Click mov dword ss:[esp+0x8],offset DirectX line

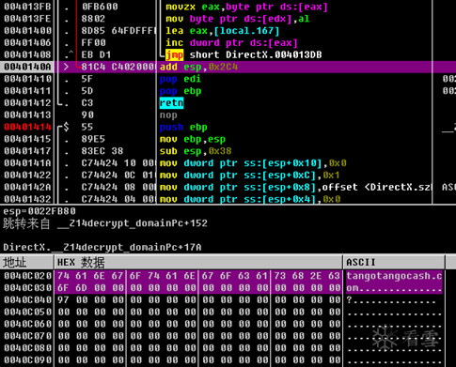pyautogui.click(x=295, y=187)
